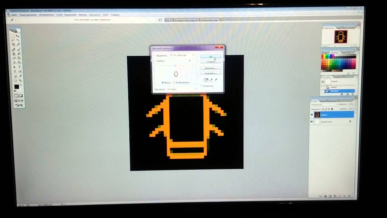Viewport: 387px width, 218px height.
Task: Select the Eraser tool
Action: pyautogui.click(x=14, y=58)
